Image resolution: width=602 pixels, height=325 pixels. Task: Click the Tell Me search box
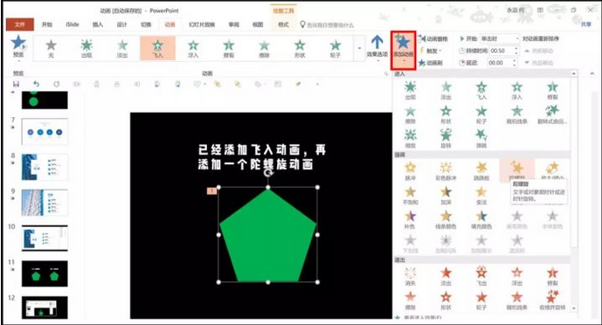click(x=327, y=25)
